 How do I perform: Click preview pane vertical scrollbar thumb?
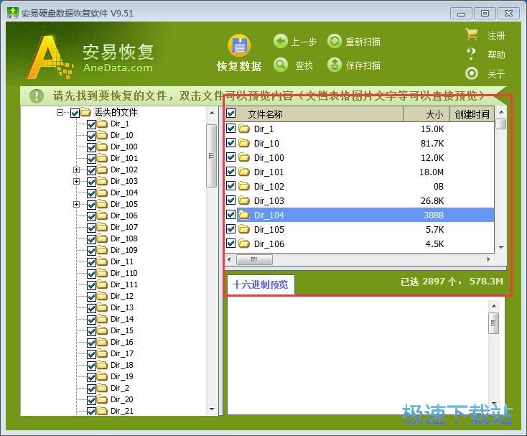pyautogui.click(x=494, y=323)
